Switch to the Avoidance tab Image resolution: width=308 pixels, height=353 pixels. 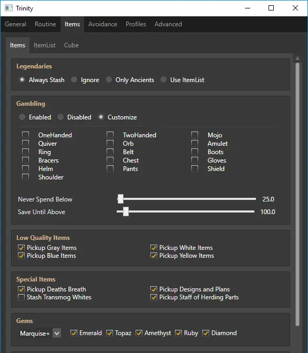[102, 24]
